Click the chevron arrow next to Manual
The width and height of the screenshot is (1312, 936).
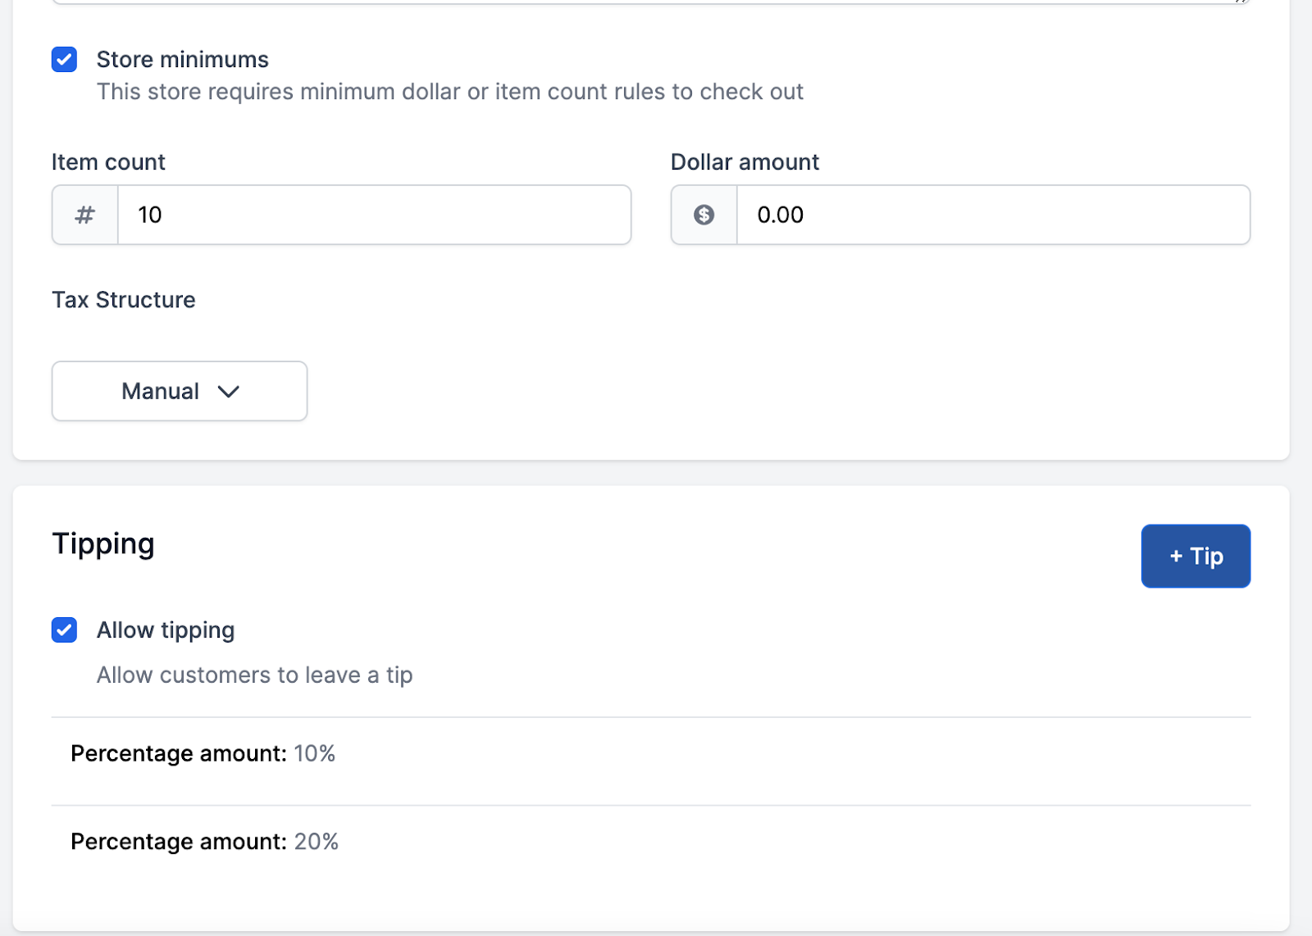coord(229,392)
